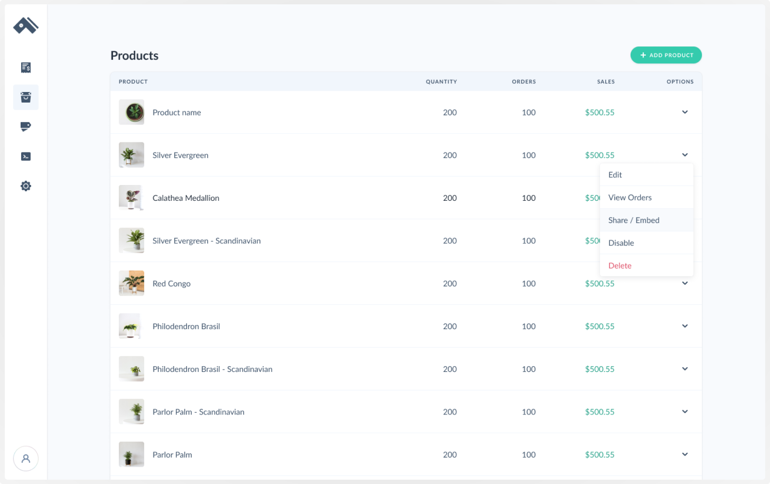Open the Calathea Medallion product thumbnail
Viewport: 770px width, 484px height.
coord(131,197)
